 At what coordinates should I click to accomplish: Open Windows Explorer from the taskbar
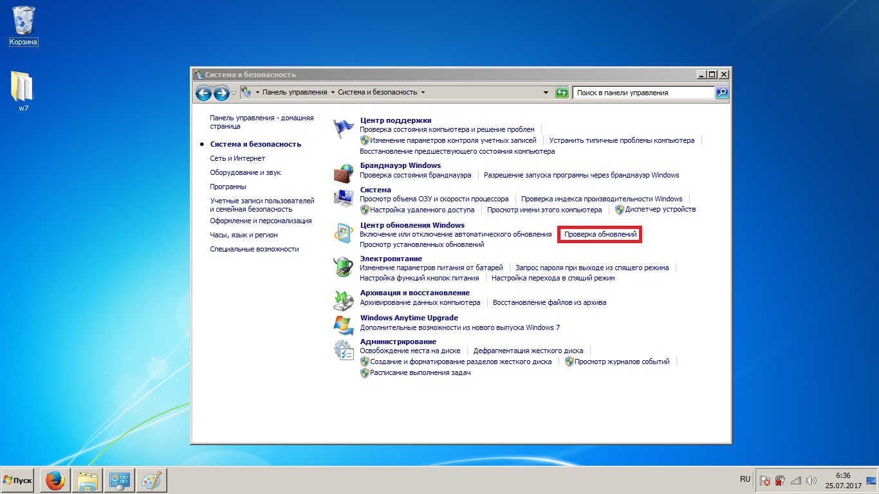(x=88, y=480)
